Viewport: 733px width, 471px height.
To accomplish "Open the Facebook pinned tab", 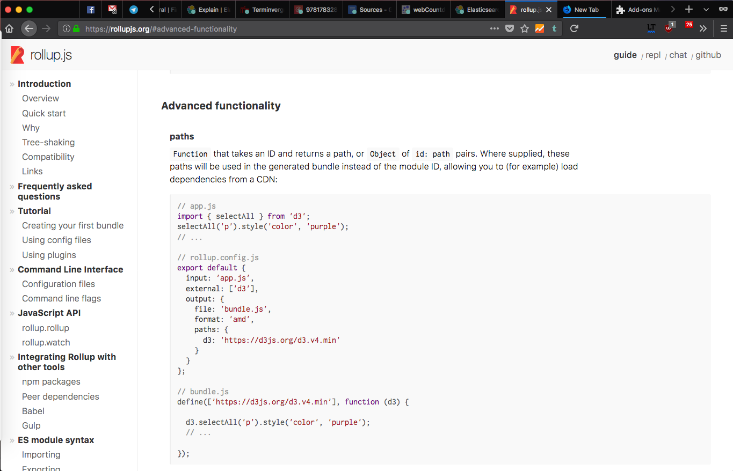I will click(x=91, y=10).
